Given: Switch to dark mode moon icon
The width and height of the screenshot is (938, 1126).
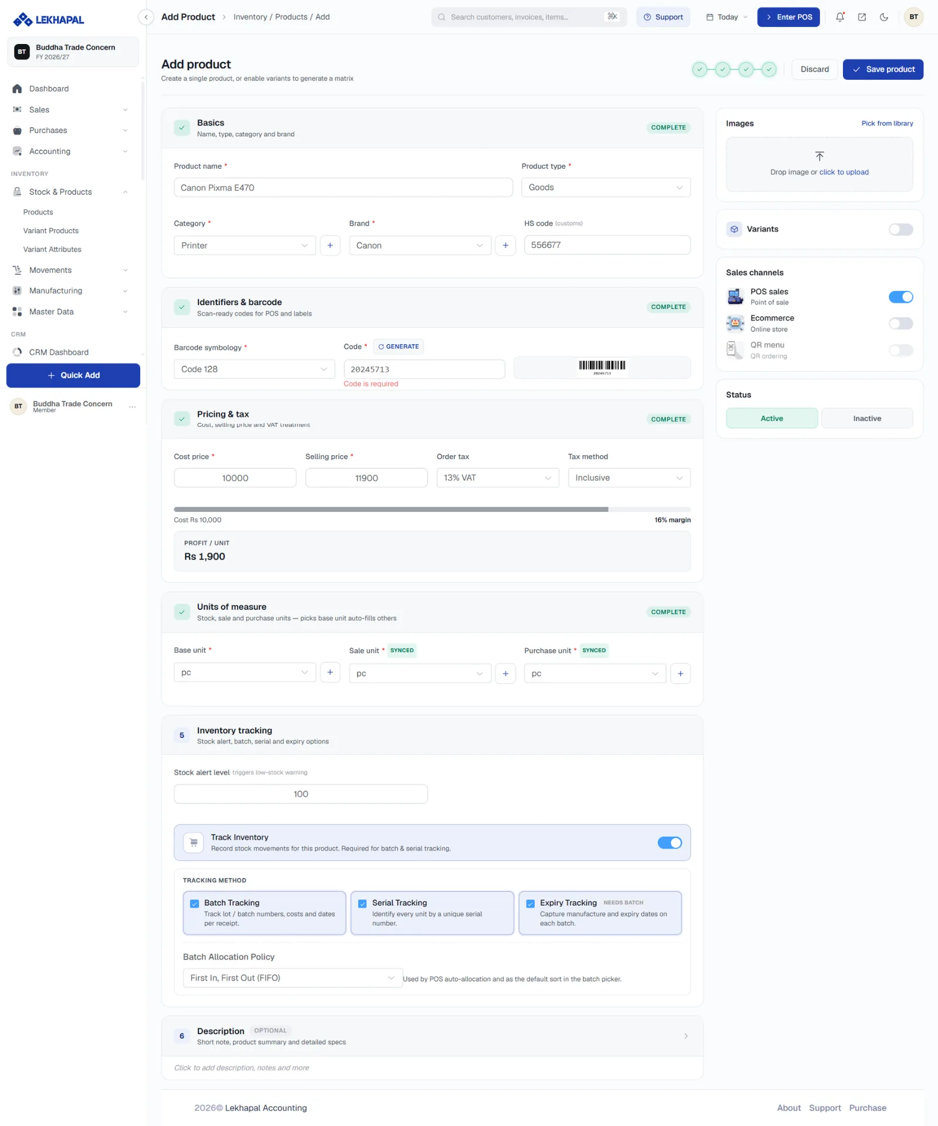Looking at the screenshot, I should coord(884,17).
